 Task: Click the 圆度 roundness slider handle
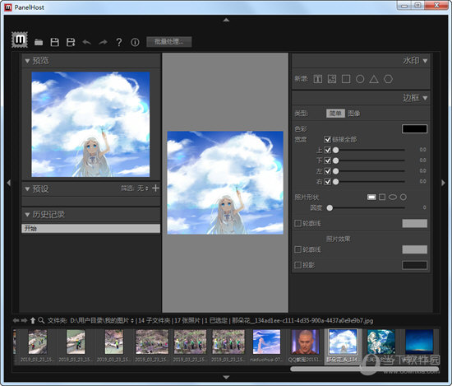(x=330, y=208)
